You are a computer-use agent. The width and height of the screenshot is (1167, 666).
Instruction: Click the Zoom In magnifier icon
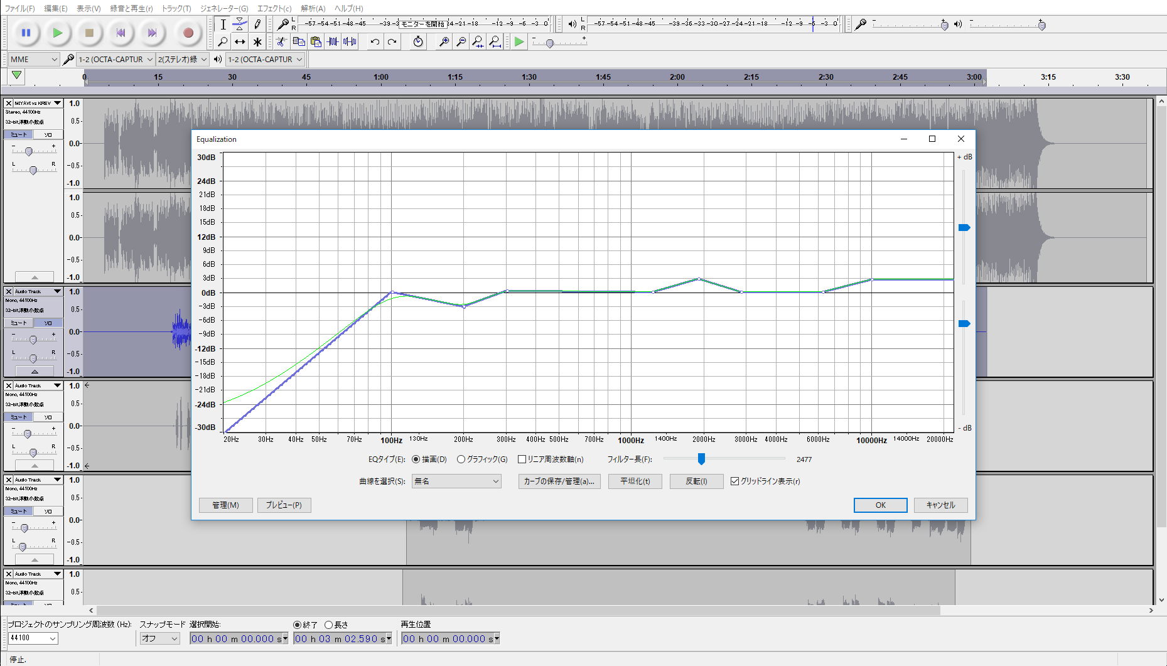pos(444,42)
